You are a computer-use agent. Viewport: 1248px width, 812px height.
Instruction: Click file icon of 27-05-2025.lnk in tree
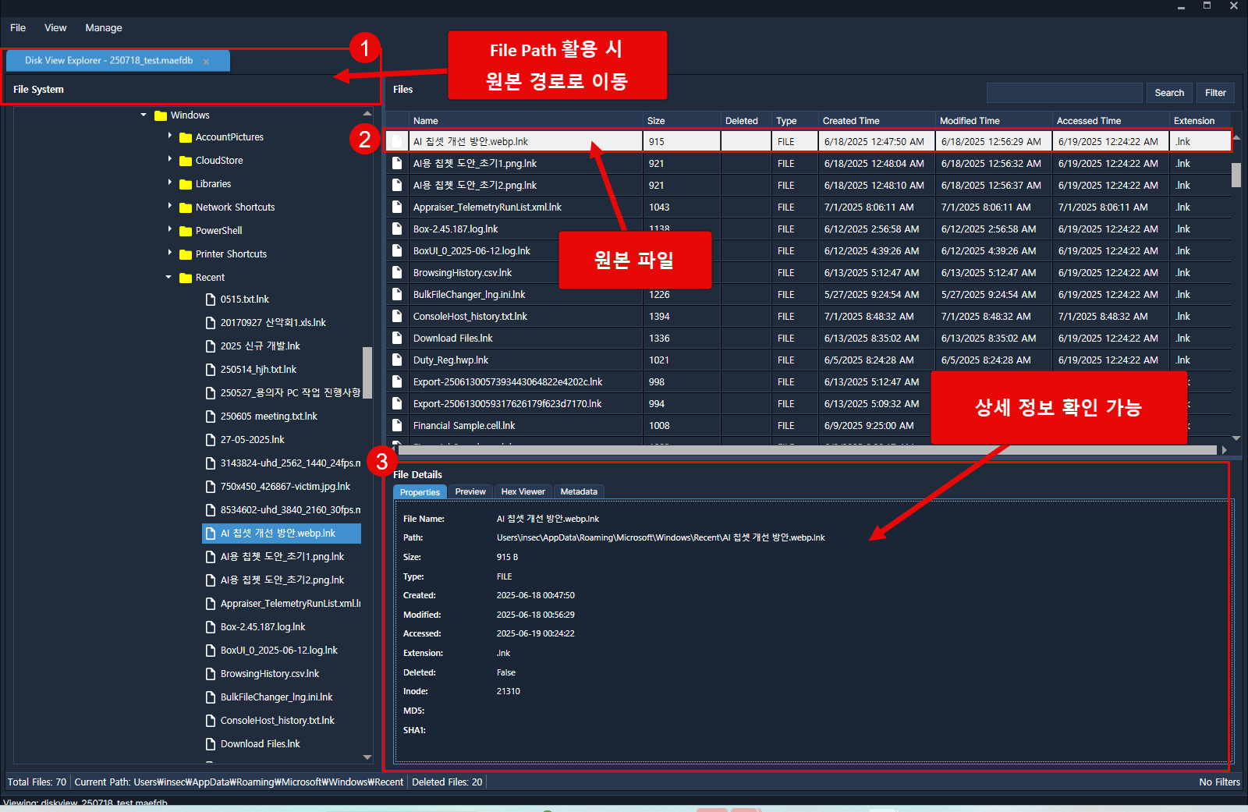[211, 440]
